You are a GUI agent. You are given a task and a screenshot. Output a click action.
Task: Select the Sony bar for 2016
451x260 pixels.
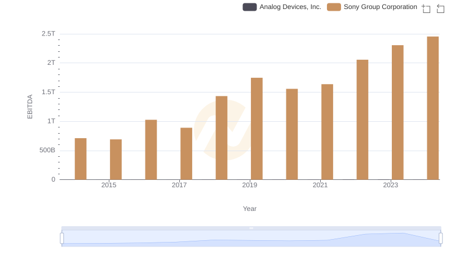pos(151,149)
